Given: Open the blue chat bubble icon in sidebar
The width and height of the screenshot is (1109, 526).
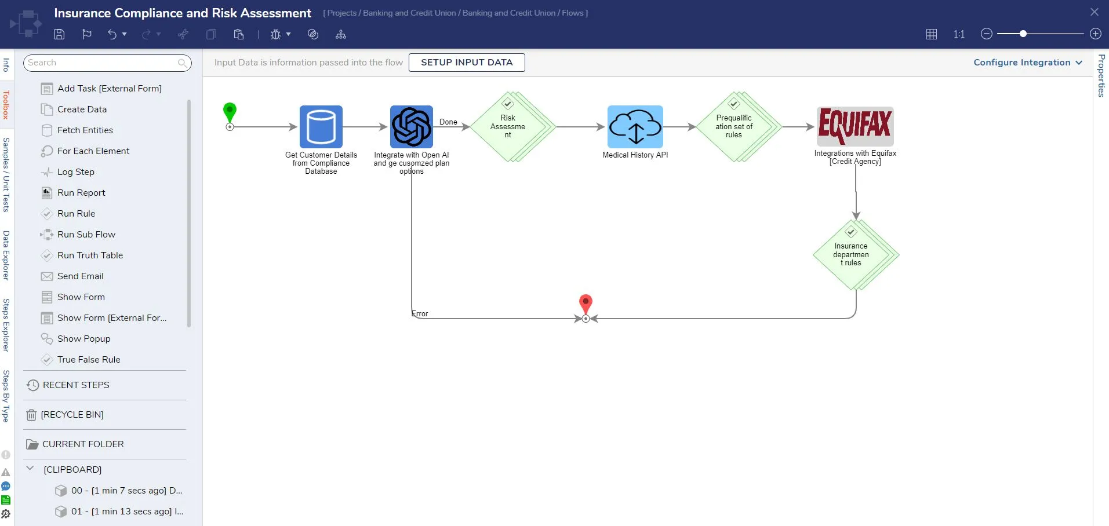Looking at the screenshot, I should pos(6,487).
